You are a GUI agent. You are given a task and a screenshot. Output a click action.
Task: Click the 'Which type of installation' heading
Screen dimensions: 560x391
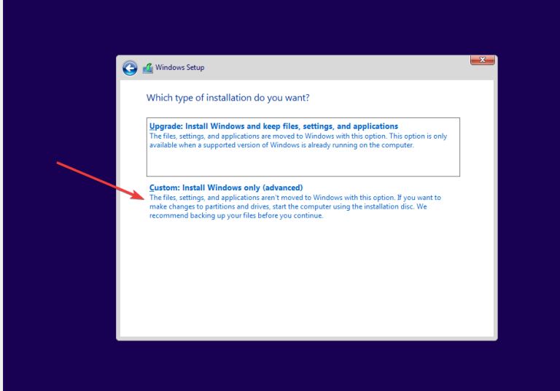[227, 98]
